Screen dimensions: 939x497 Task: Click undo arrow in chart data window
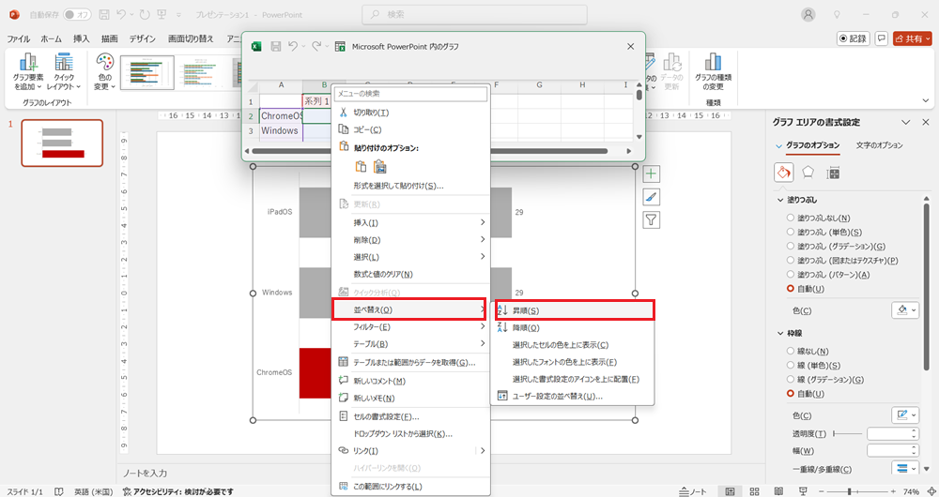(x=293, y=46)
